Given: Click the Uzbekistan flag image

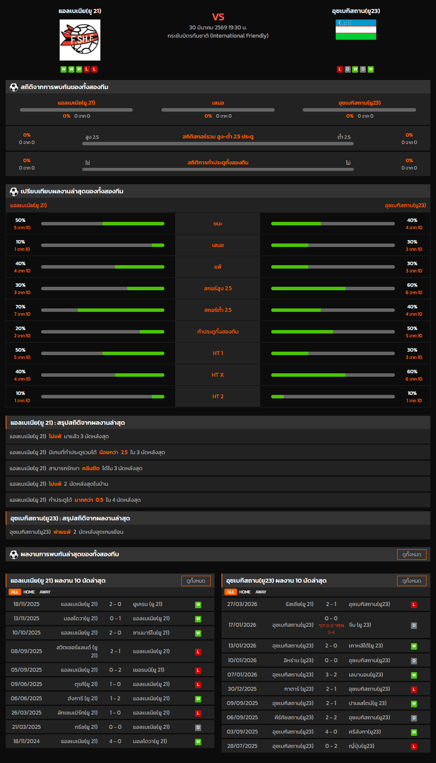Looking at the screenshot, I should pos(356,30).
